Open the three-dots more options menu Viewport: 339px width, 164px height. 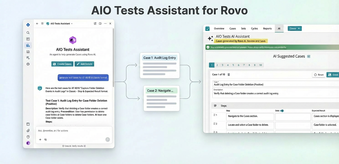(x=105, y=24)
